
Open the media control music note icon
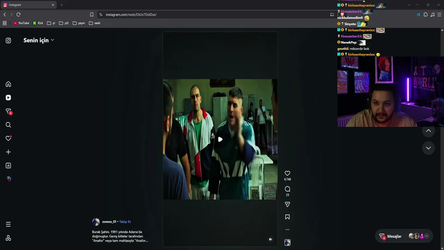pyautogui.click(x=433, y=15)
